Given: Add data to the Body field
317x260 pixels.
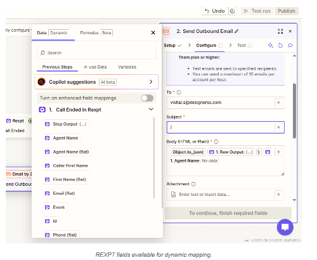Looking at the screenshot, I should click(x=278, y=152).
